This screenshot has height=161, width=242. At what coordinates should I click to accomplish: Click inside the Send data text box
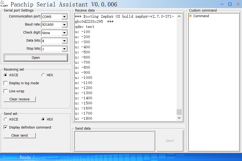115,141
